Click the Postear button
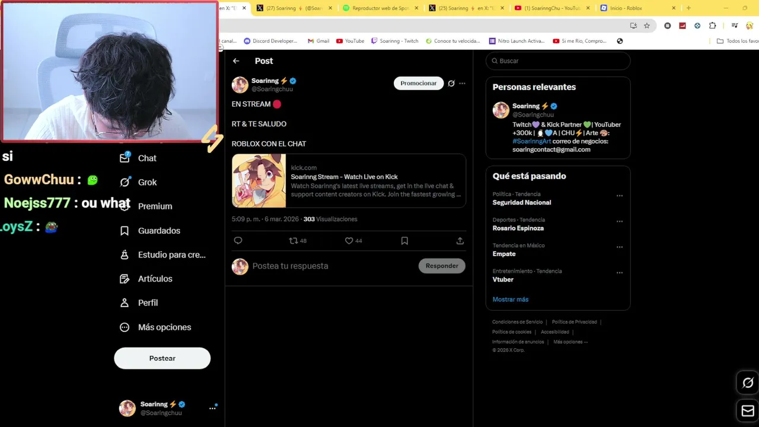 (162, 358)
